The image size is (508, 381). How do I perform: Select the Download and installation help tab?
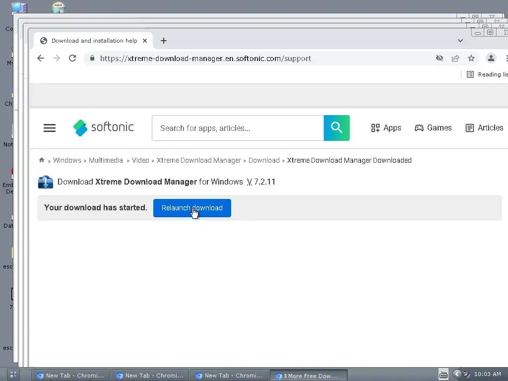click(93, 41)
